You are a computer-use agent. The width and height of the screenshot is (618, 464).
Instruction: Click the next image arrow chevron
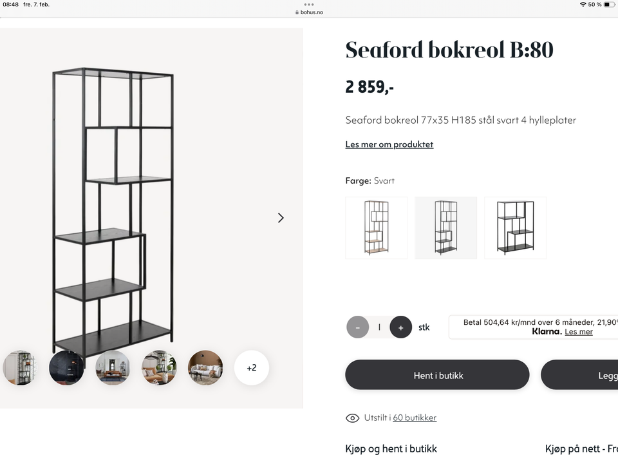281,218
